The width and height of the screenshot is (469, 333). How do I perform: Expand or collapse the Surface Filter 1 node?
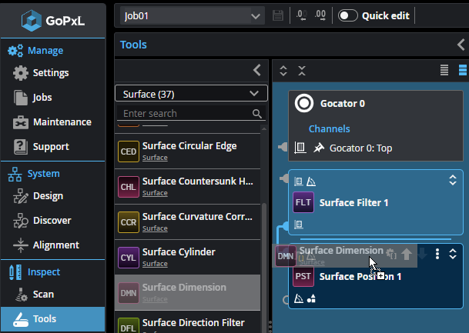(454, 181)
